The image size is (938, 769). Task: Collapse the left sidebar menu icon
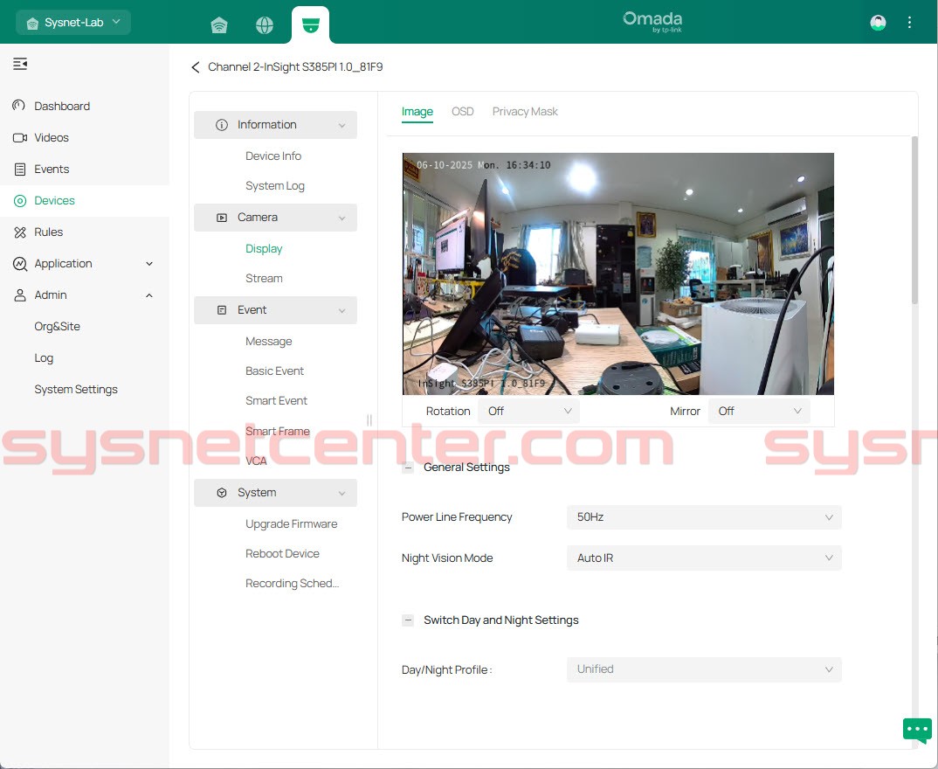click(x=20, y=64)
